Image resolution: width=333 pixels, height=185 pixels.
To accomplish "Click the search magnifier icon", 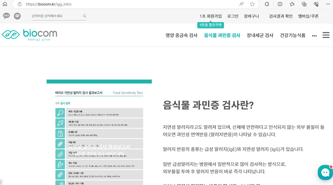I will [x=84, y=16].
